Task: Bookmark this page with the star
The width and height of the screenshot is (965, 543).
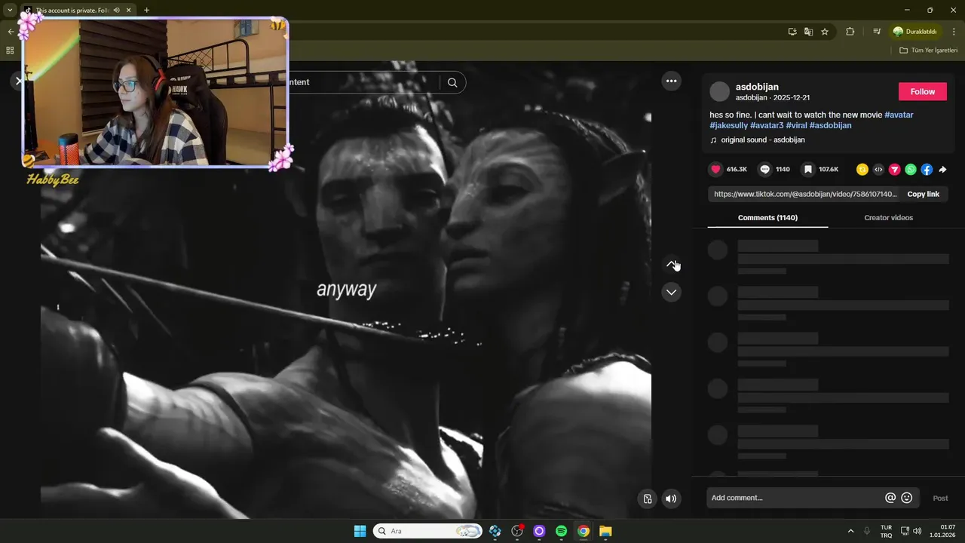Action: 825,32
